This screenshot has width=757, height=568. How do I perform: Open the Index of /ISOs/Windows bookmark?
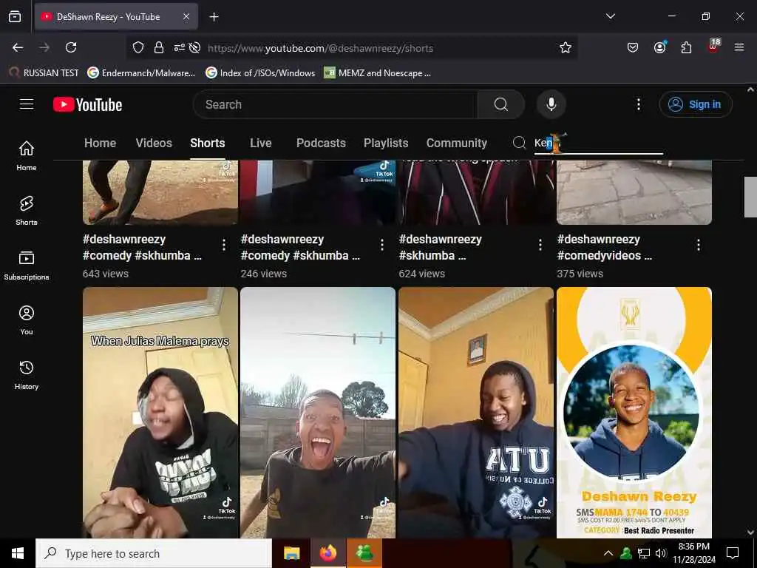260,73
